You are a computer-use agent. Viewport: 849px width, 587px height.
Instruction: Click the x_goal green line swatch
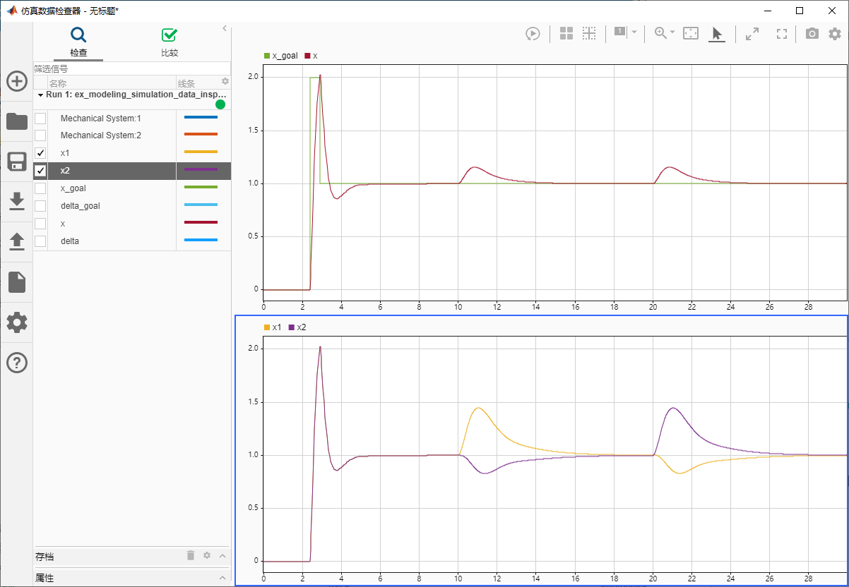click(x=201, y=187)
